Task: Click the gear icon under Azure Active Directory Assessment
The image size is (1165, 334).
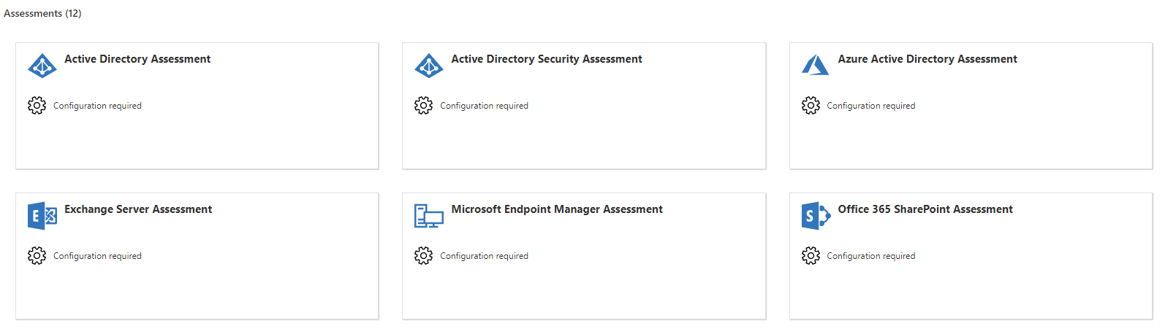Action: [x=811, y=106]
